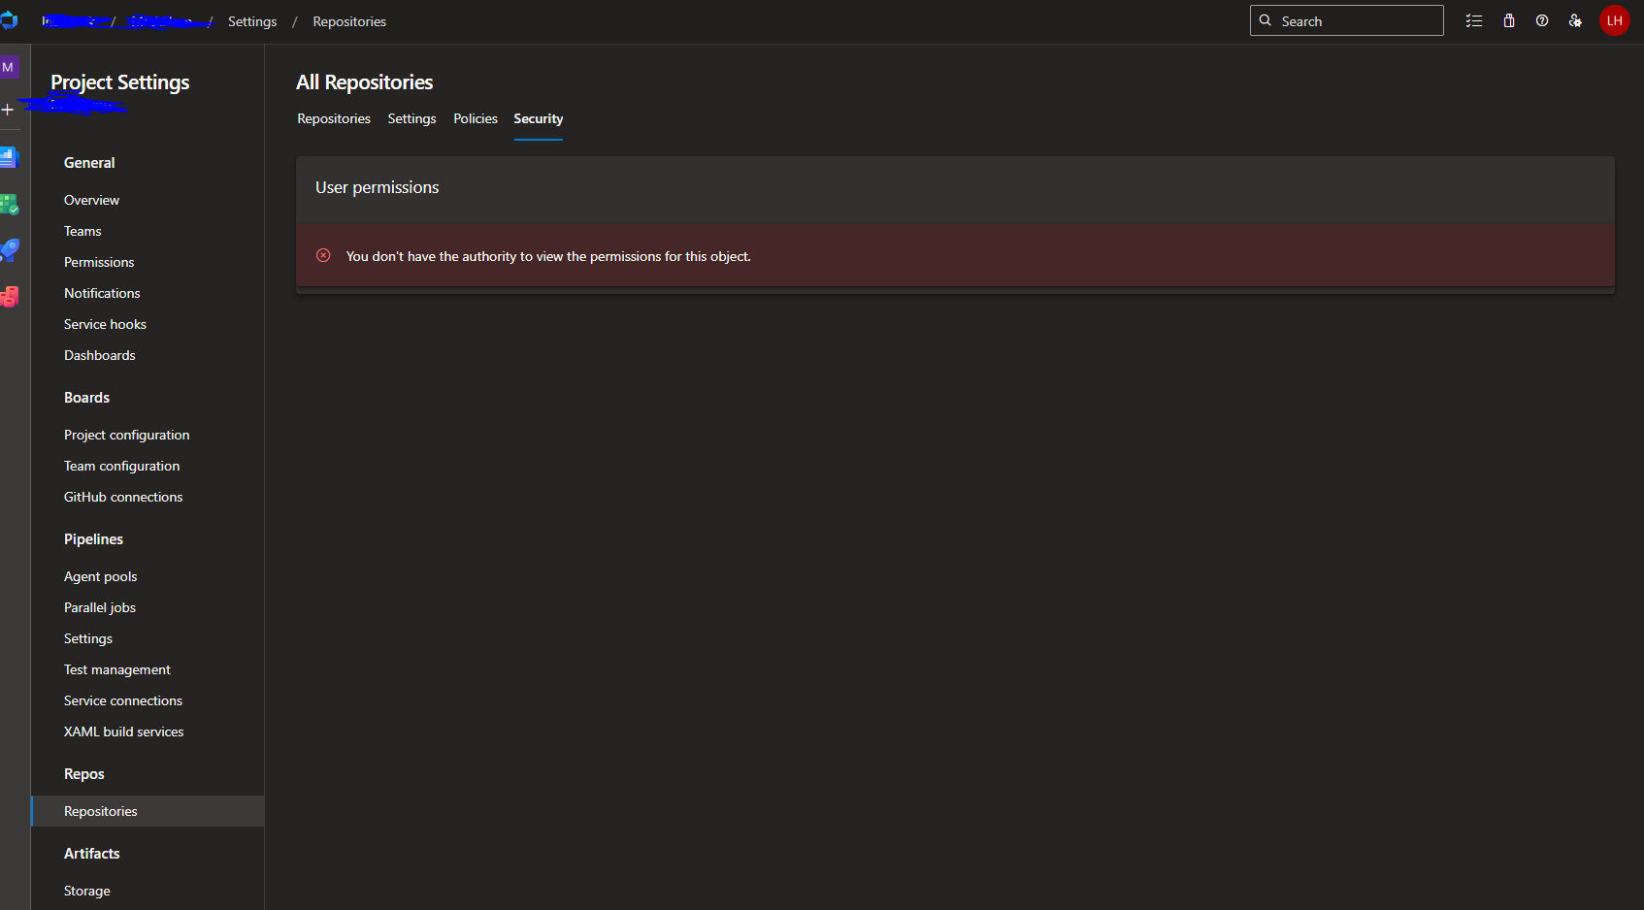Open the Boards hub icon
The height and width of the screenshot is (910, 1644).
[9, 204]
